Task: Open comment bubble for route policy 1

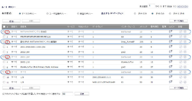Action: [171, 31]
